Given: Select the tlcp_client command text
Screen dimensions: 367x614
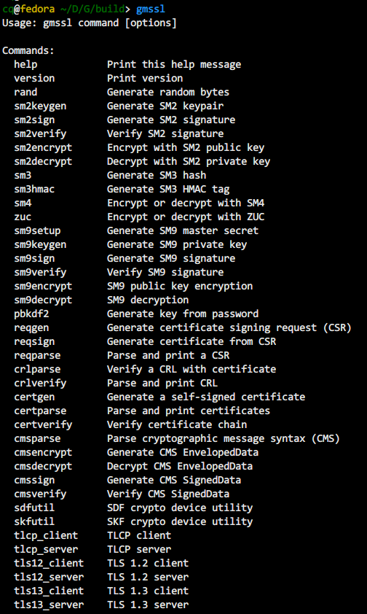Looking at the screenshot, I should [x=46, y=535].
